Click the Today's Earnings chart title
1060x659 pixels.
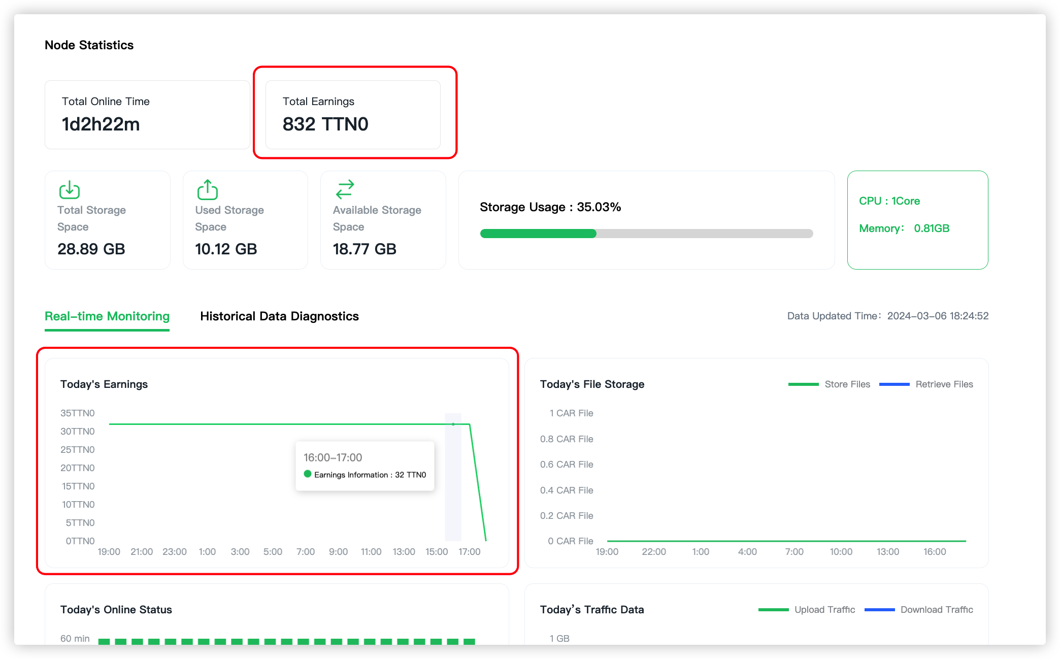pos(104,384)
